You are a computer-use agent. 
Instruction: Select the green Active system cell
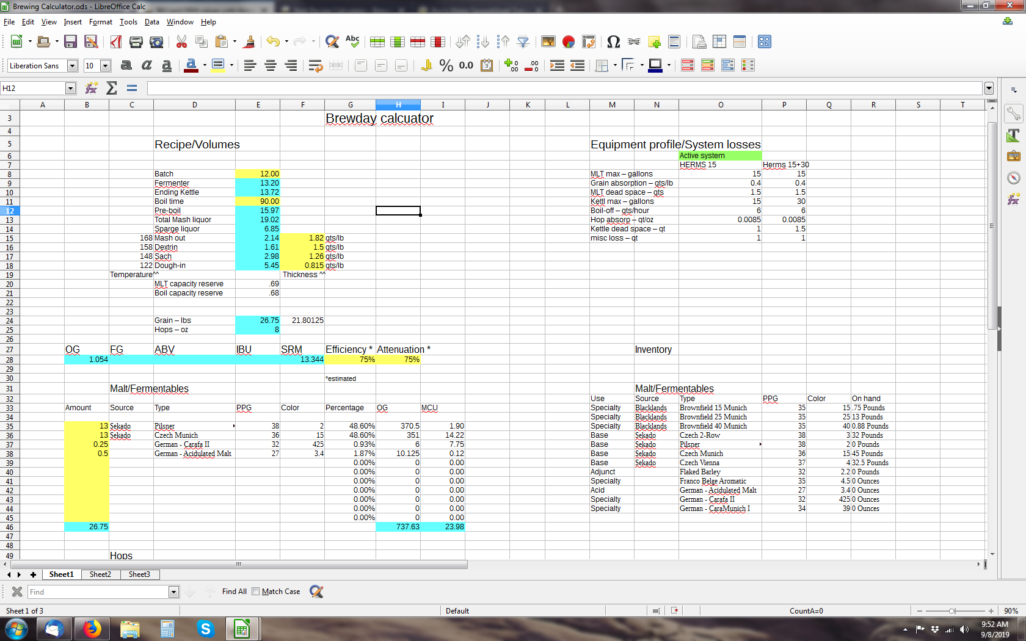coord(720,156)
